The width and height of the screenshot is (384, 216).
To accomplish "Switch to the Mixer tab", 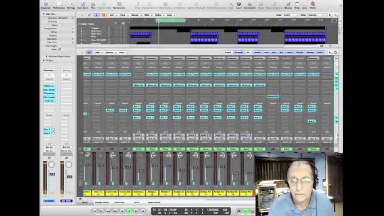I will [x=85, y=202].
